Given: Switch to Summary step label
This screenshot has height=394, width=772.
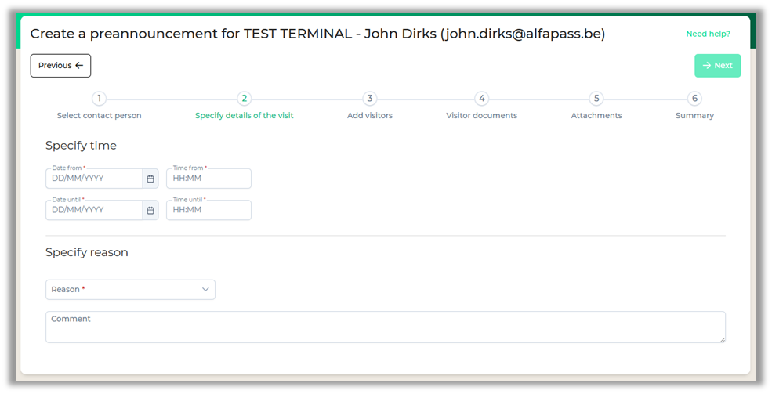Looking at the screenshot, I should tap(694, 116).
